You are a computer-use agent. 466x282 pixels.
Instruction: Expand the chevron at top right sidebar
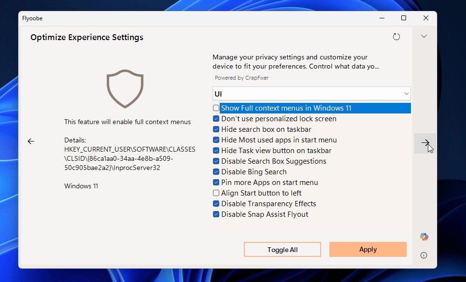pyautogui.click(x=424, y=36)
